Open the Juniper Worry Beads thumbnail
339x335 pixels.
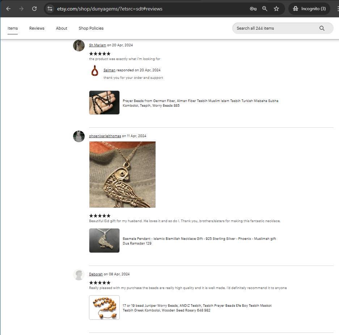coord(104,308)
